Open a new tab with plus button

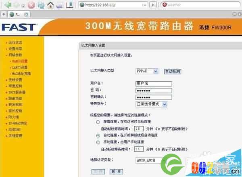pos(4,15)
